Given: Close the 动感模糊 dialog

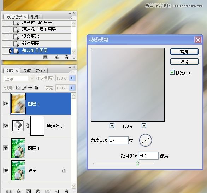Looking at the screenshot, I should click(x=198, y=40).
